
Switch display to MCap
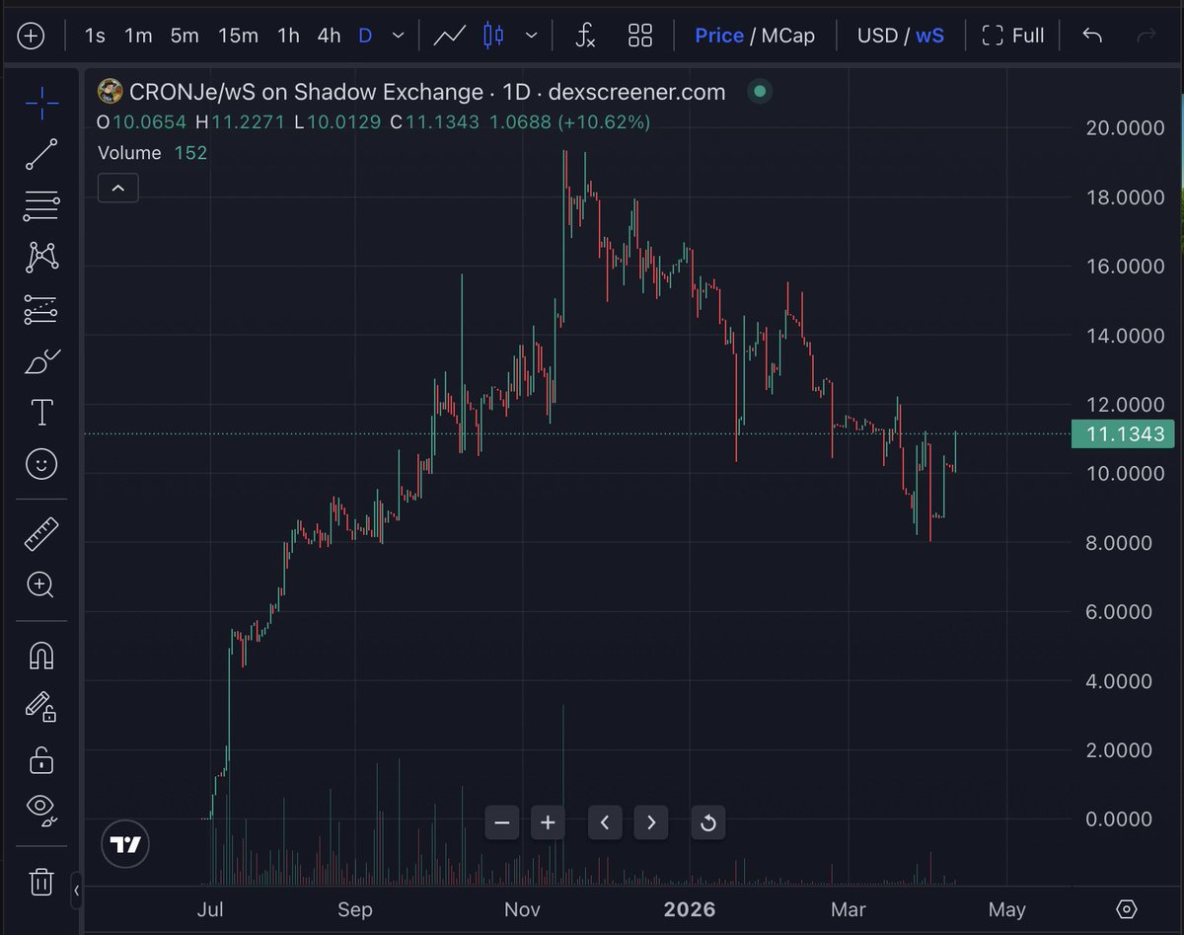(788, 36)
